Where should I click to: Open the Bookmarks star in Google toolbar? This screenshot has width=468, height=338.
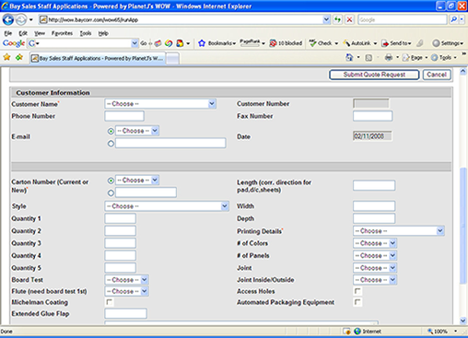tap(202, 43)
